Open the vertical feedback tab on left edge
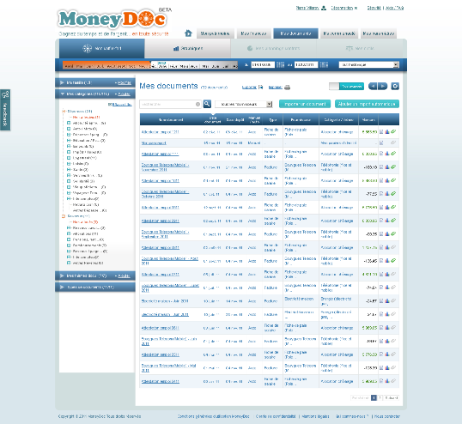Image resolution: width=462 pixels, height=424 pixels. [x=5, y=110]
